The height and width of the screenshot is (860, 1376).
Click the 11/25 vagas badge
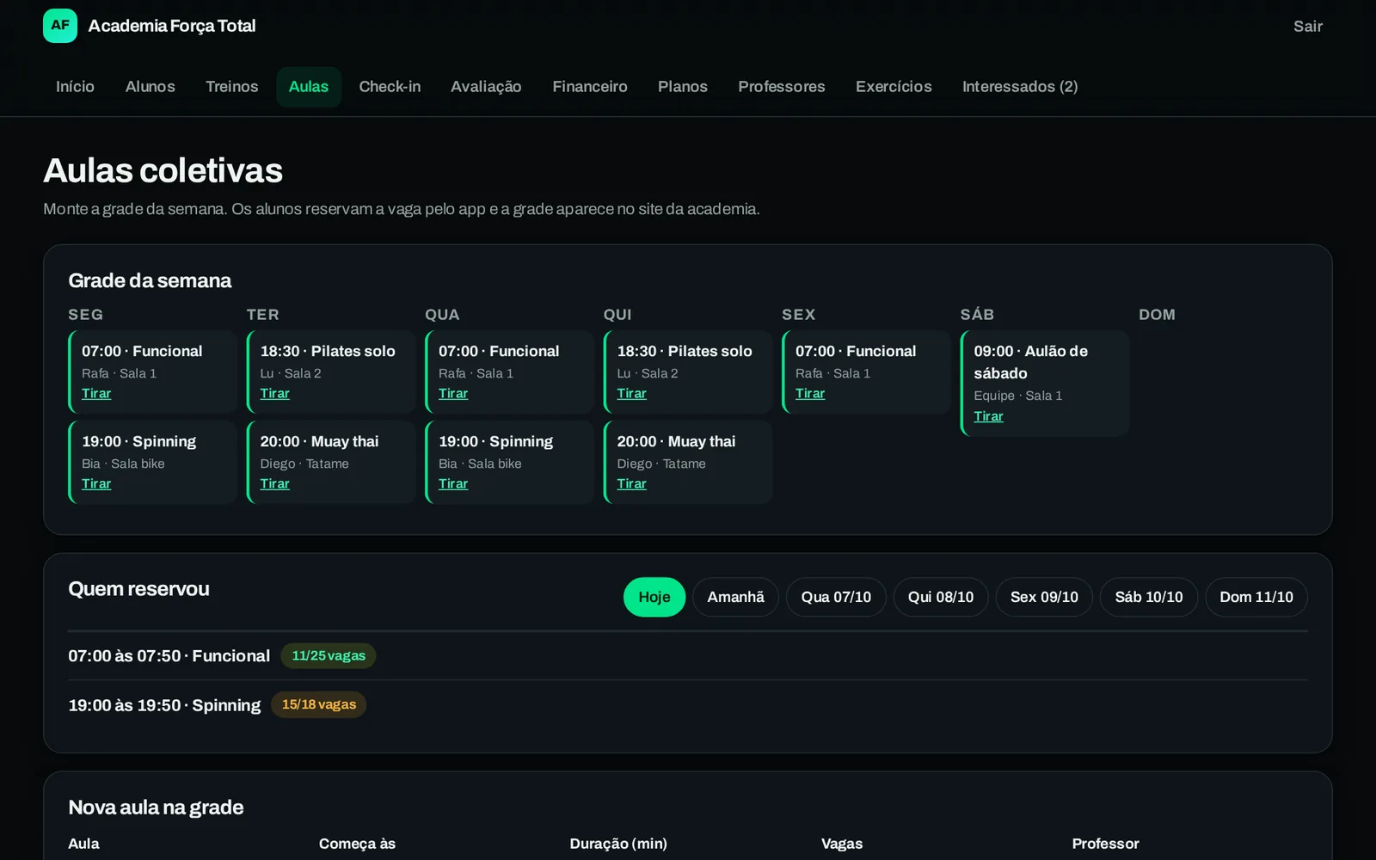click(x=329, y=655)
